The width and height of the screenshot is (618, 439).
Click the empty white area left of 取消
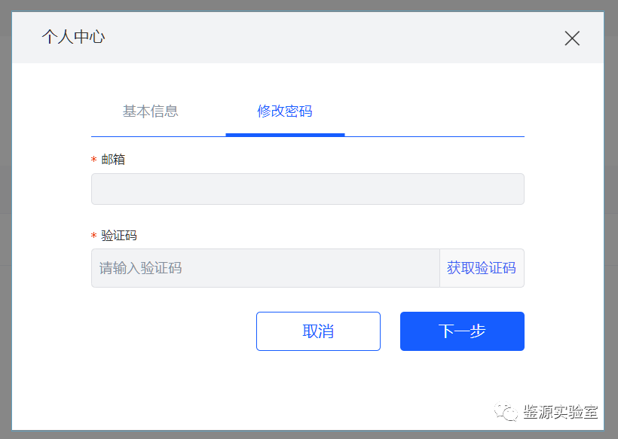point(173,331)
